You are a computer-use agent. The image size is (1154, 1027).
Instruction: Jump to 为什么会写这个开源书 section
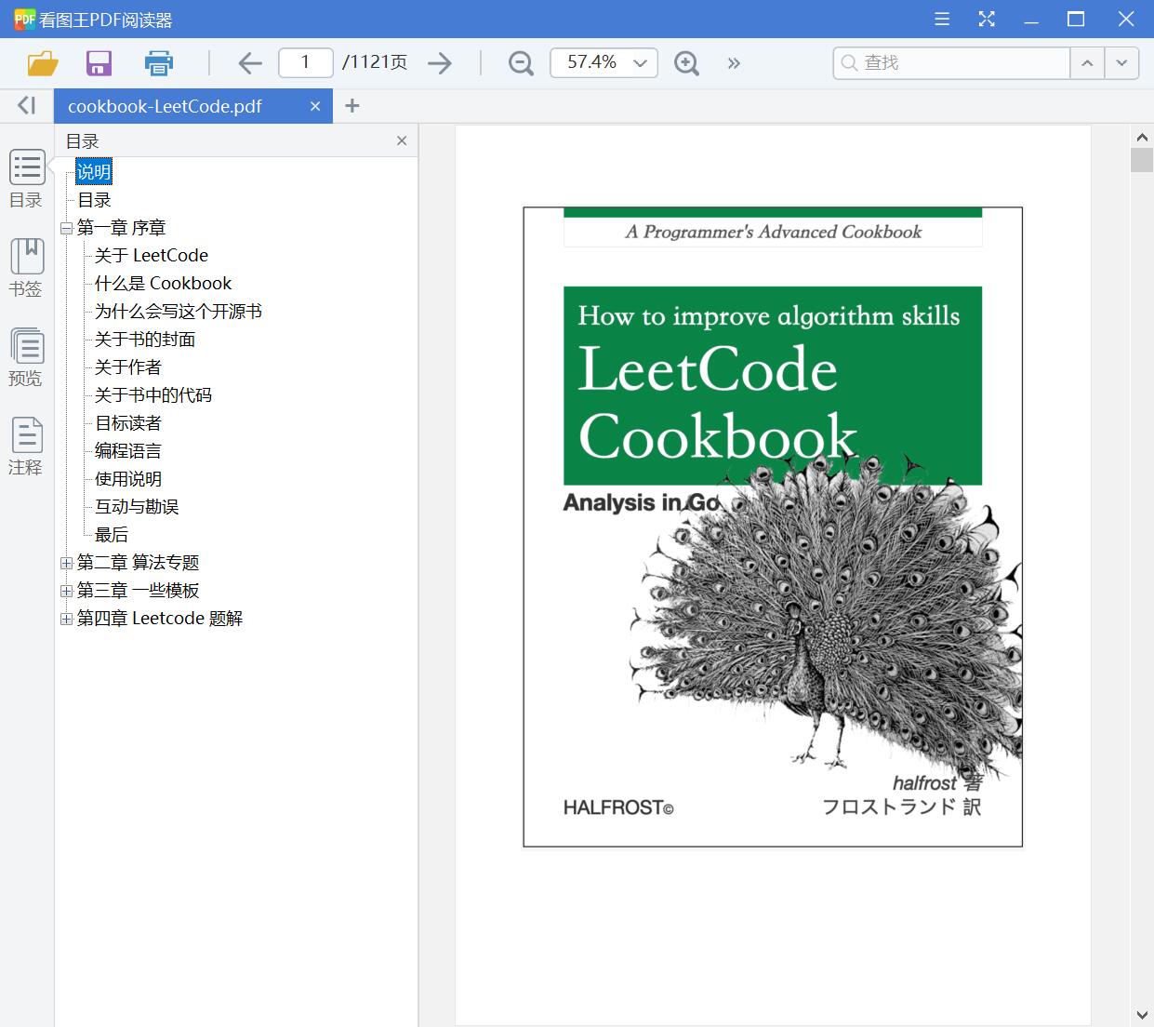(179, 312)
